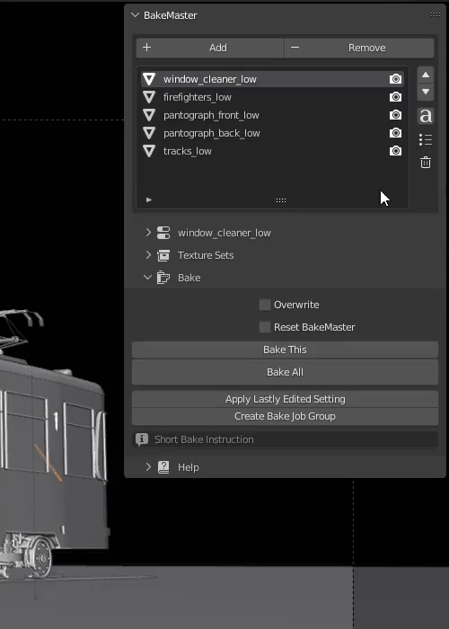449x629 pixels.
Task: Click the Remove object button
Action: [x=359, y=48]
